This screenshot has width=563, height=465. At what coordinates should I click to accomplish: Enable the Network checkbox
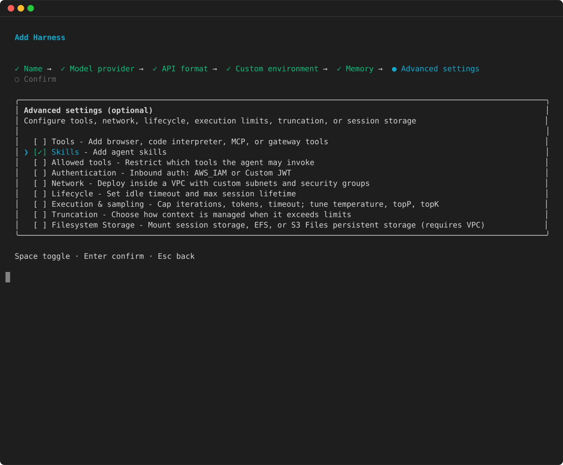point(40,183)
